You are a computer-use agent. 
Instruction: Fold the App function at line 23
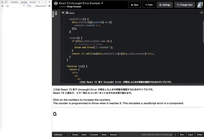pos(65,66)
